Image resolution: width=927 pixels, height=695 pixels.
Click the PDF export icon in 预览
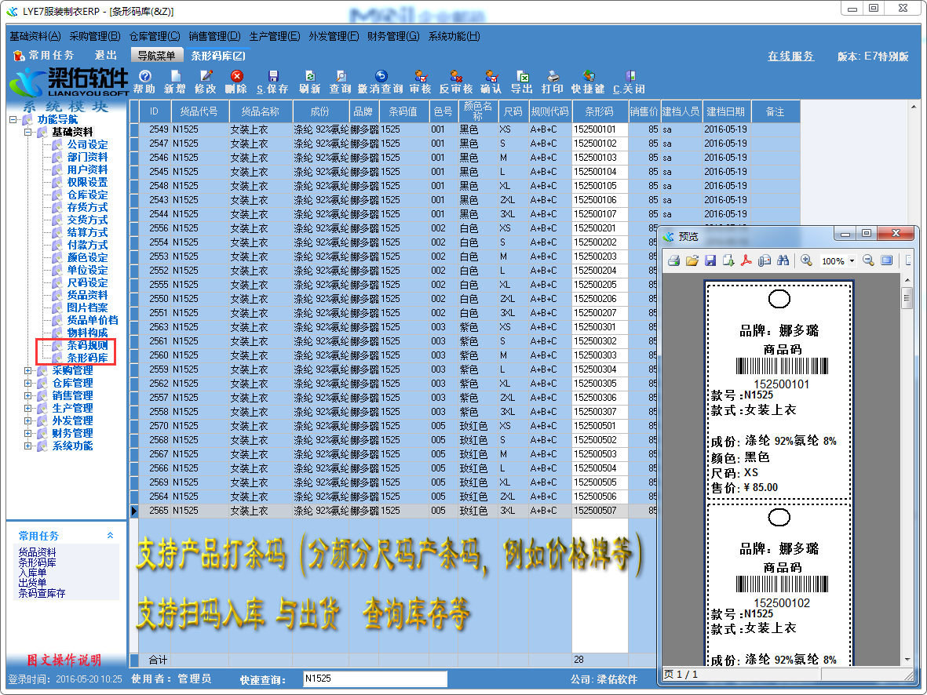point(746,260)
